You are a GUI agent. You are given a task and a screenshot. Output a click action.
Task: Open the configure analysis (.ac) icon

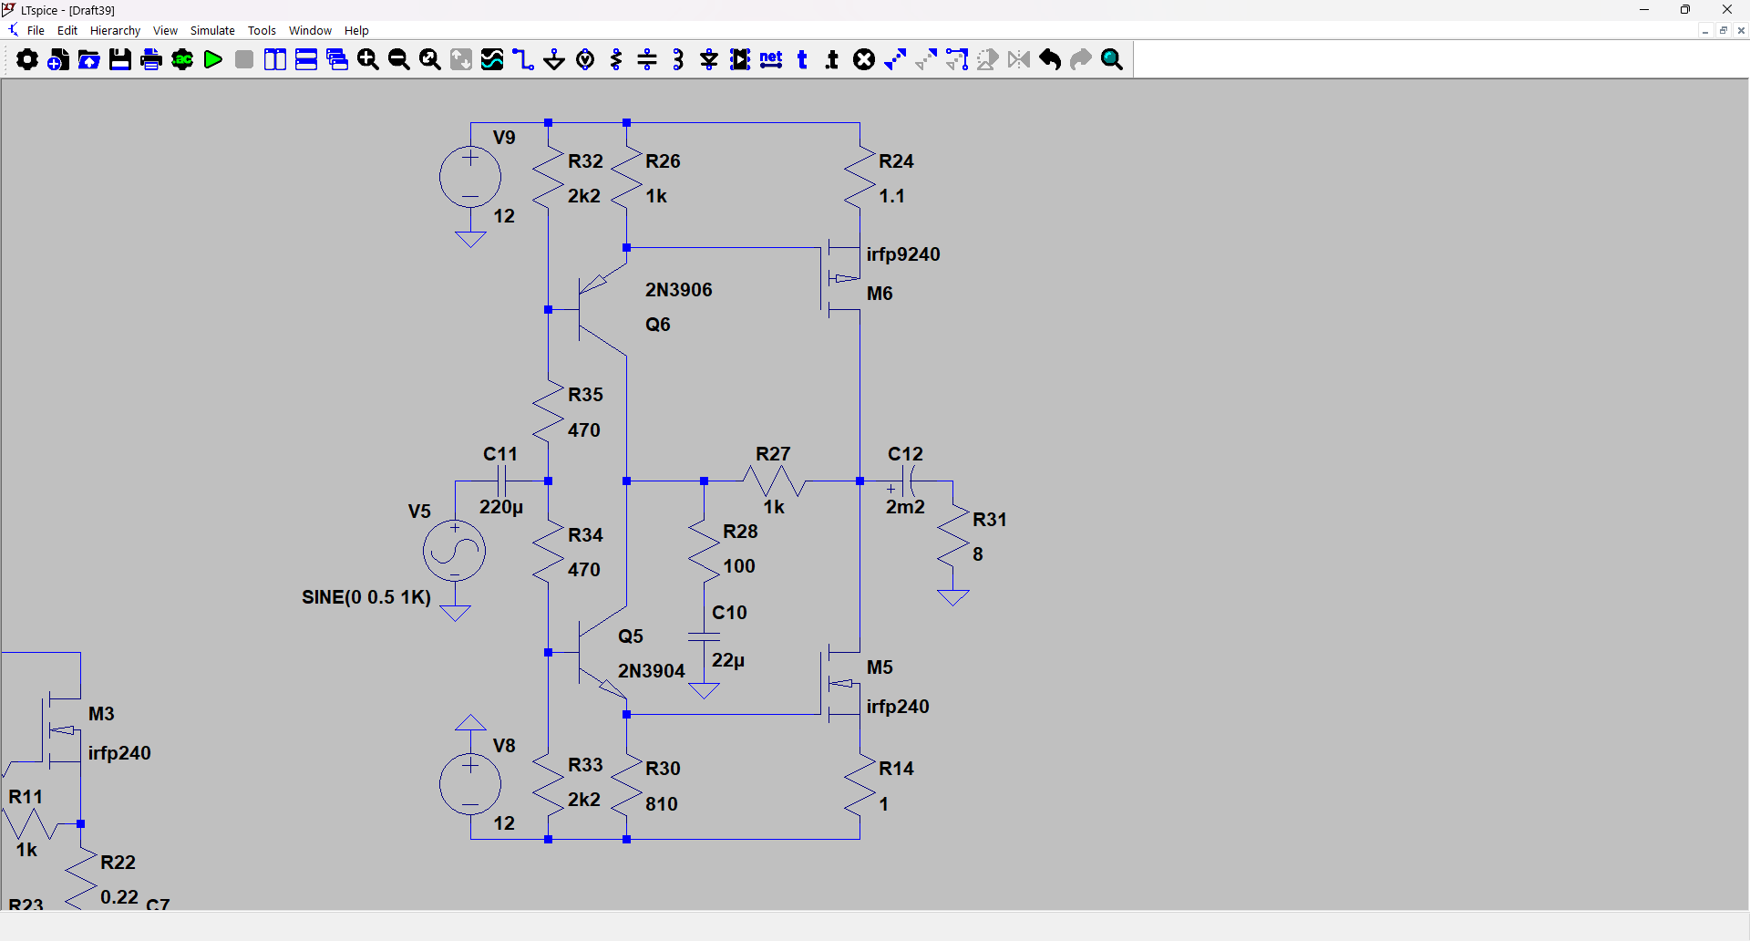coord(182,60)
